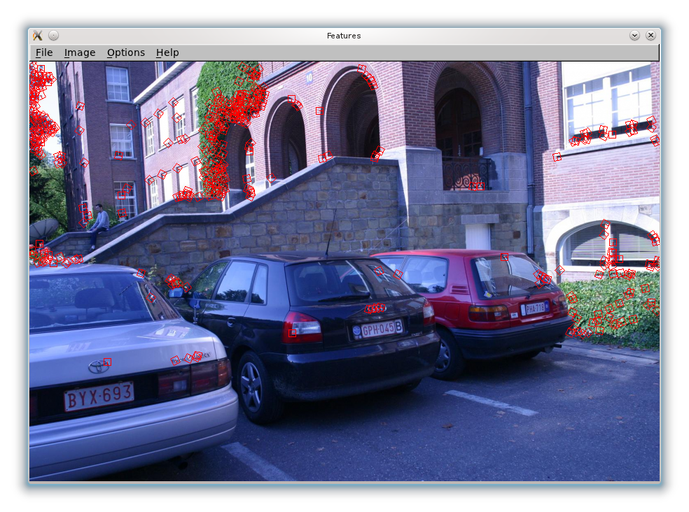Click the Toyota emblem on the silver car
This screenshot has height=512, width=689.
[x=98, y=367]
